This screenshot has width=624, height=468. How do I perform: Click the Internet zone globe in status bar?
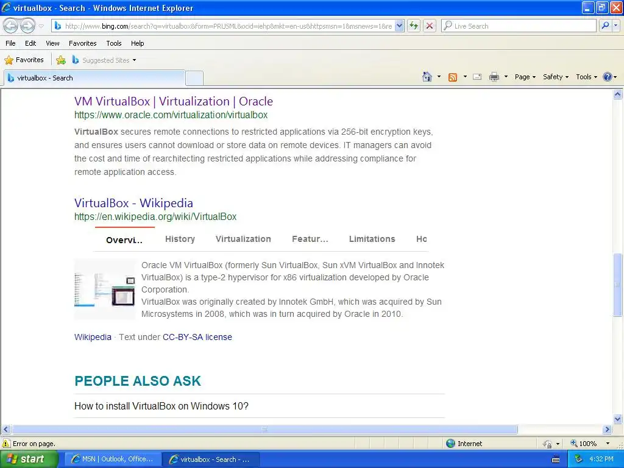(x=450, y=444)
